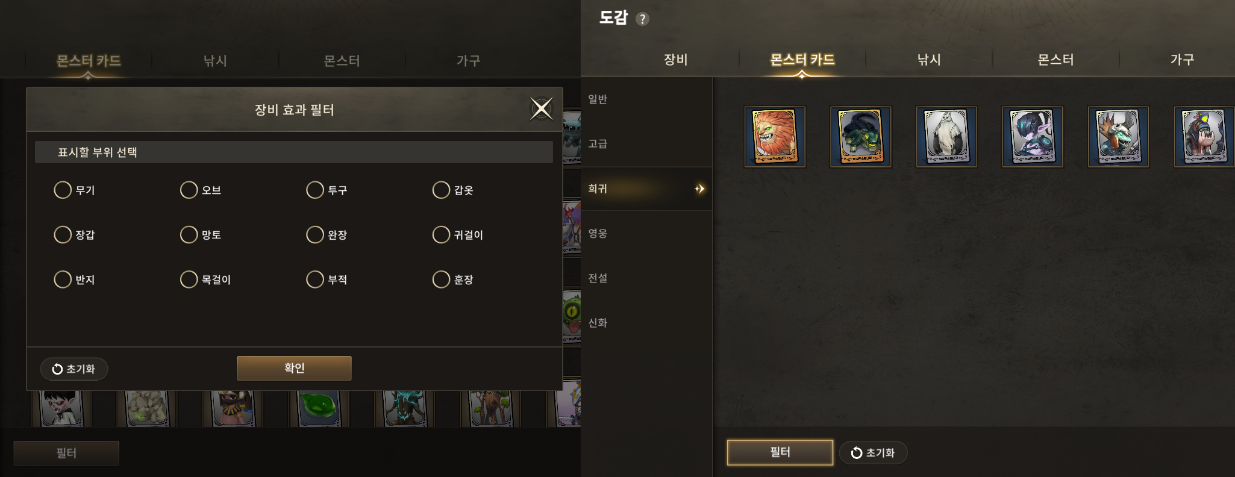Screen dimensions: 1235x477
Task: Open the 도감 help question mark icon
Action: [642, 19]
